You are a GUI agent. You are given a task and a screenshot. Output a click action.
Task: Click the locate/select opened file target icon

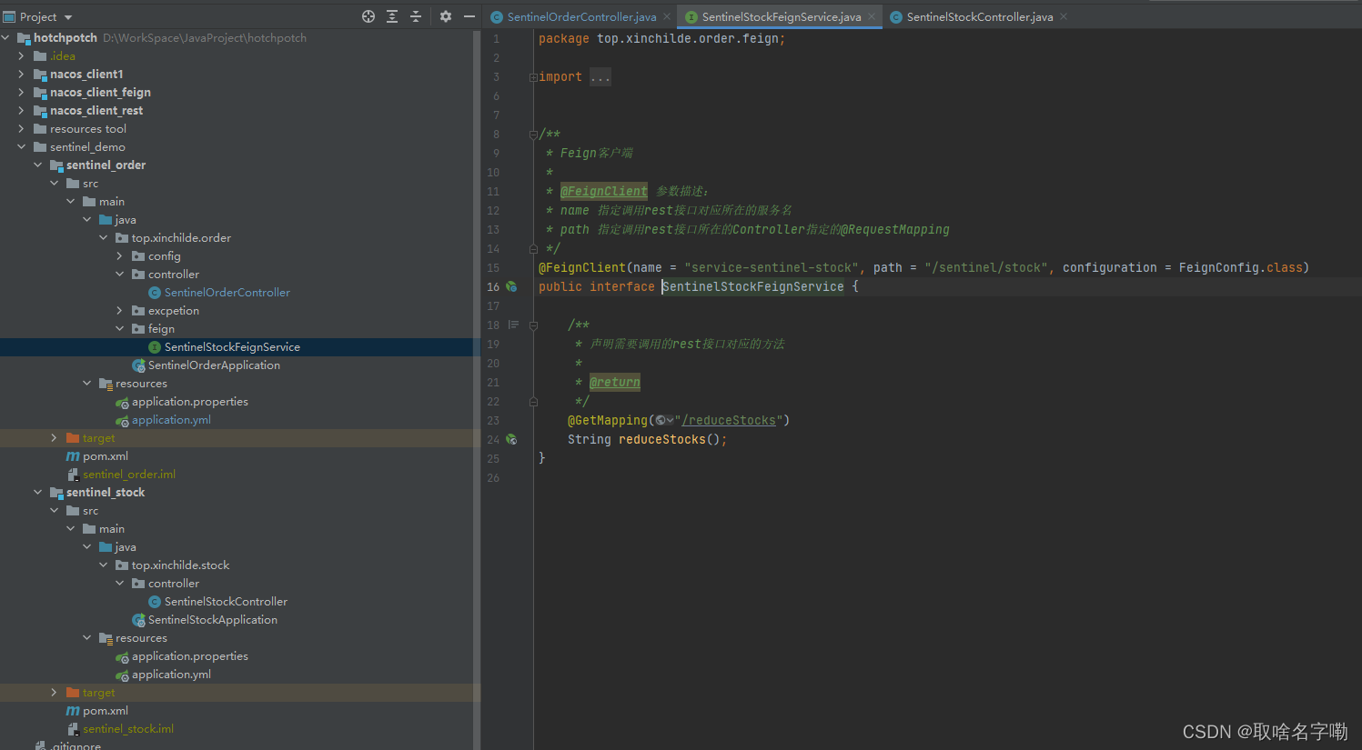368,16
